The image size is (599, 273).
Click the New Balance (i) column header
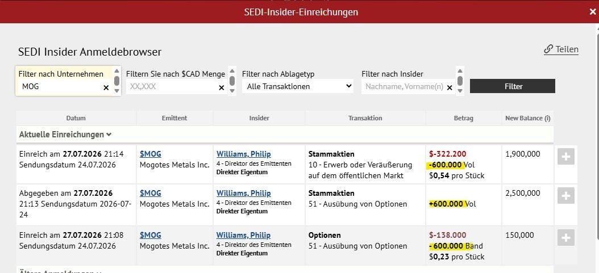(x=527, y=118)
